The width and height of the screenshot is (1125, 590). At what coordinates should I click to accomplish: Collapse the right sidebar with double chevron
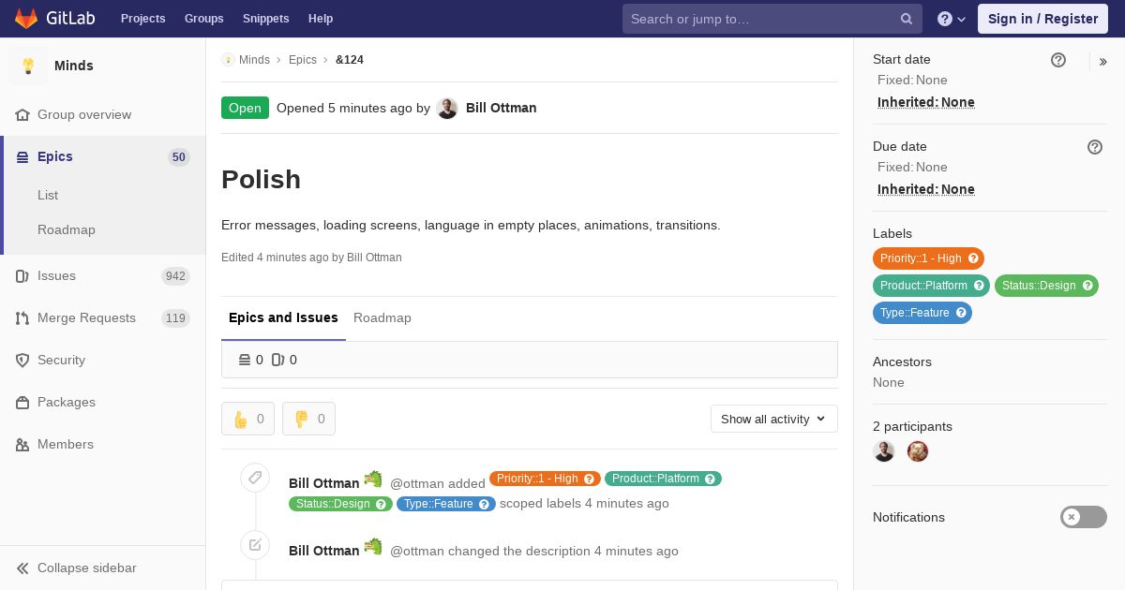[1103, 62]
